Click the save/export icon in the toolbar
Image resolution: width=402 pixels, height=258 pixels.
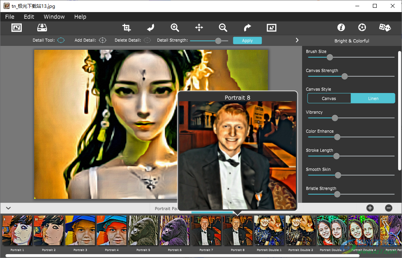pos(42,27)
